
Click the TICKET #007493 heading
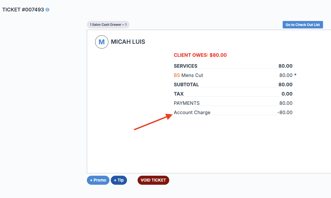[x=23, y=10]
